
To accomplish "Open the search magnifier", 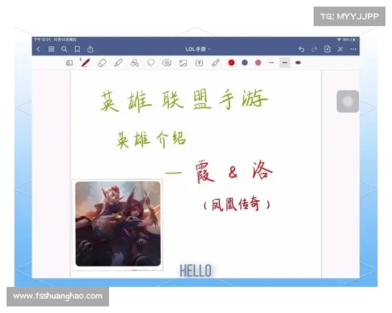I will click(x=64, y=49).
